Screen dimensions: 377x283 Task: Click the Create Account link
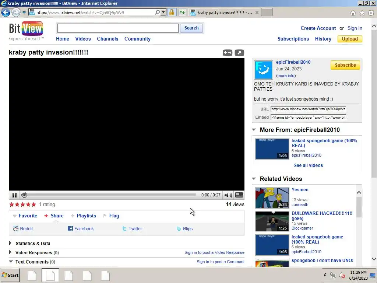click(x=318, y=28)
